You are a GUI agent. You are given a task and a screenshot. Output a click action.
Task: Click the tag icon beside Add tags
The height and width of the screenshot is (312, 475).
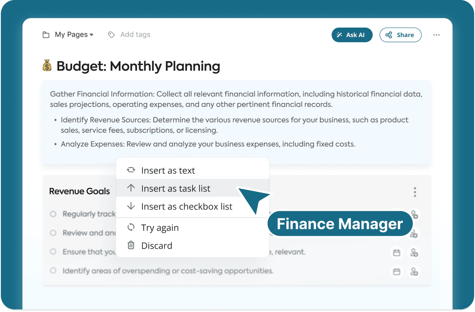tap(111, 35)
